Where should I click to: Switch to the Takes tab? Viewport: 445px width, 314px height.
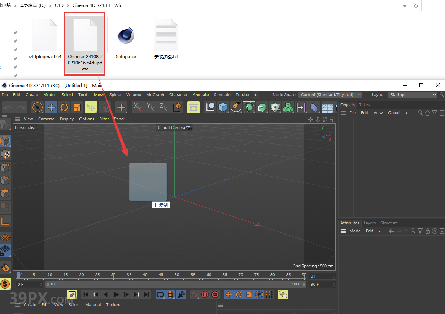(364, 105)
